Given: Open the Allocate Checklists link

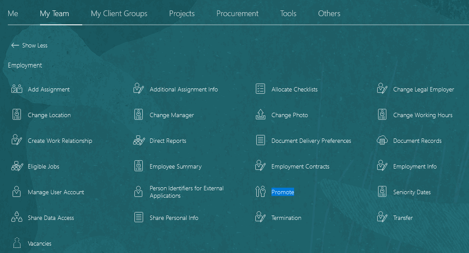Looking at the screenshot, I should click(294, 90).
